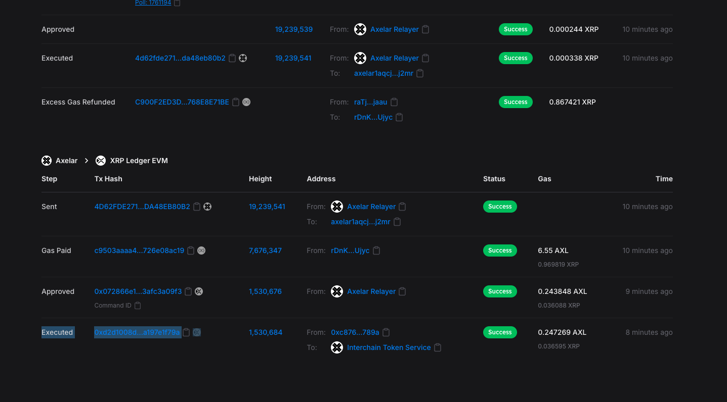Click Success badge in Excess Gas Refunded row
The image size is (727, 402).
click(516, 102)
